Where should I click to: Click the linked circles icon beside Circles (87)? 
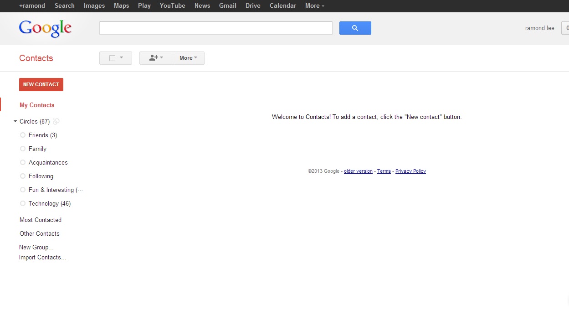tap(56, 122)
